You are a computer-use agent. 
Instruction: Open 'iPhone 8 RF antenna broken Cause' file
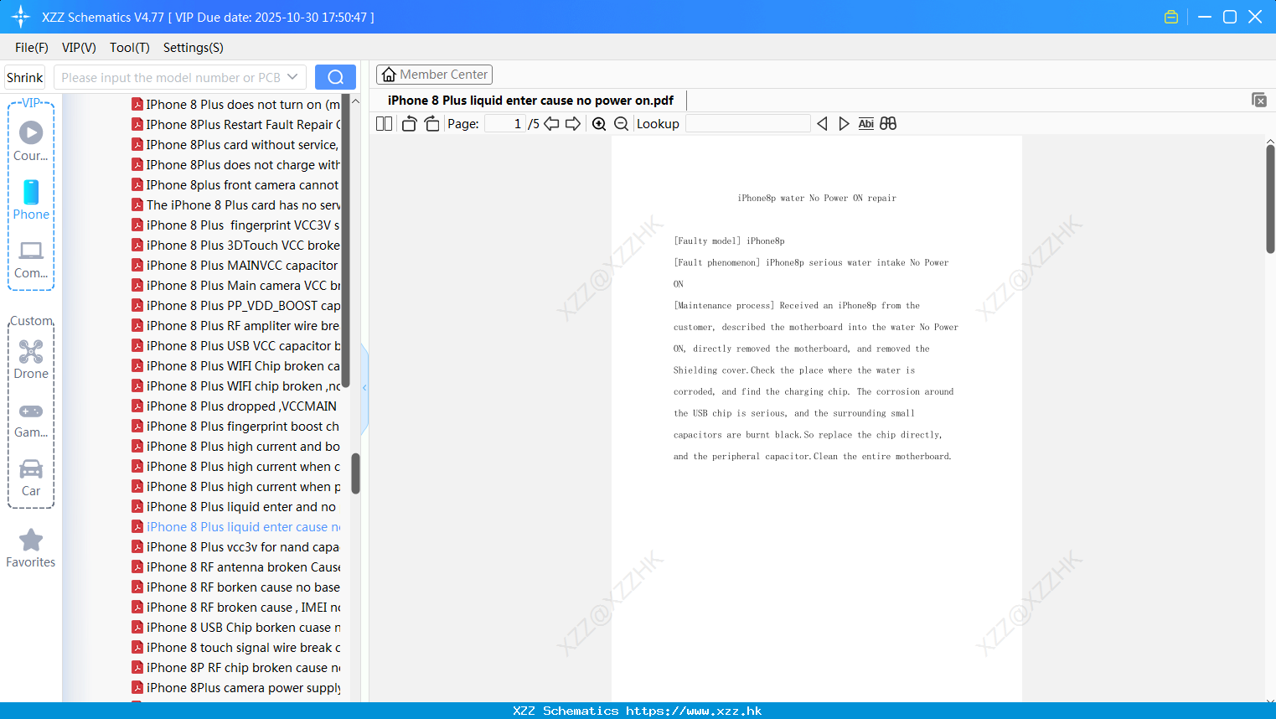pyautogui.click(x=235, y=567)
